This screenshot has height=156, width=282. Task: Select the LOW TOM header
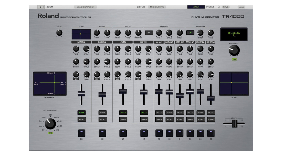point(123,42)
